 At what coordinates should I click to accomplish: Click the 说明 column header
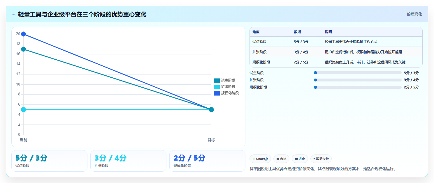(x=328, y=32)
